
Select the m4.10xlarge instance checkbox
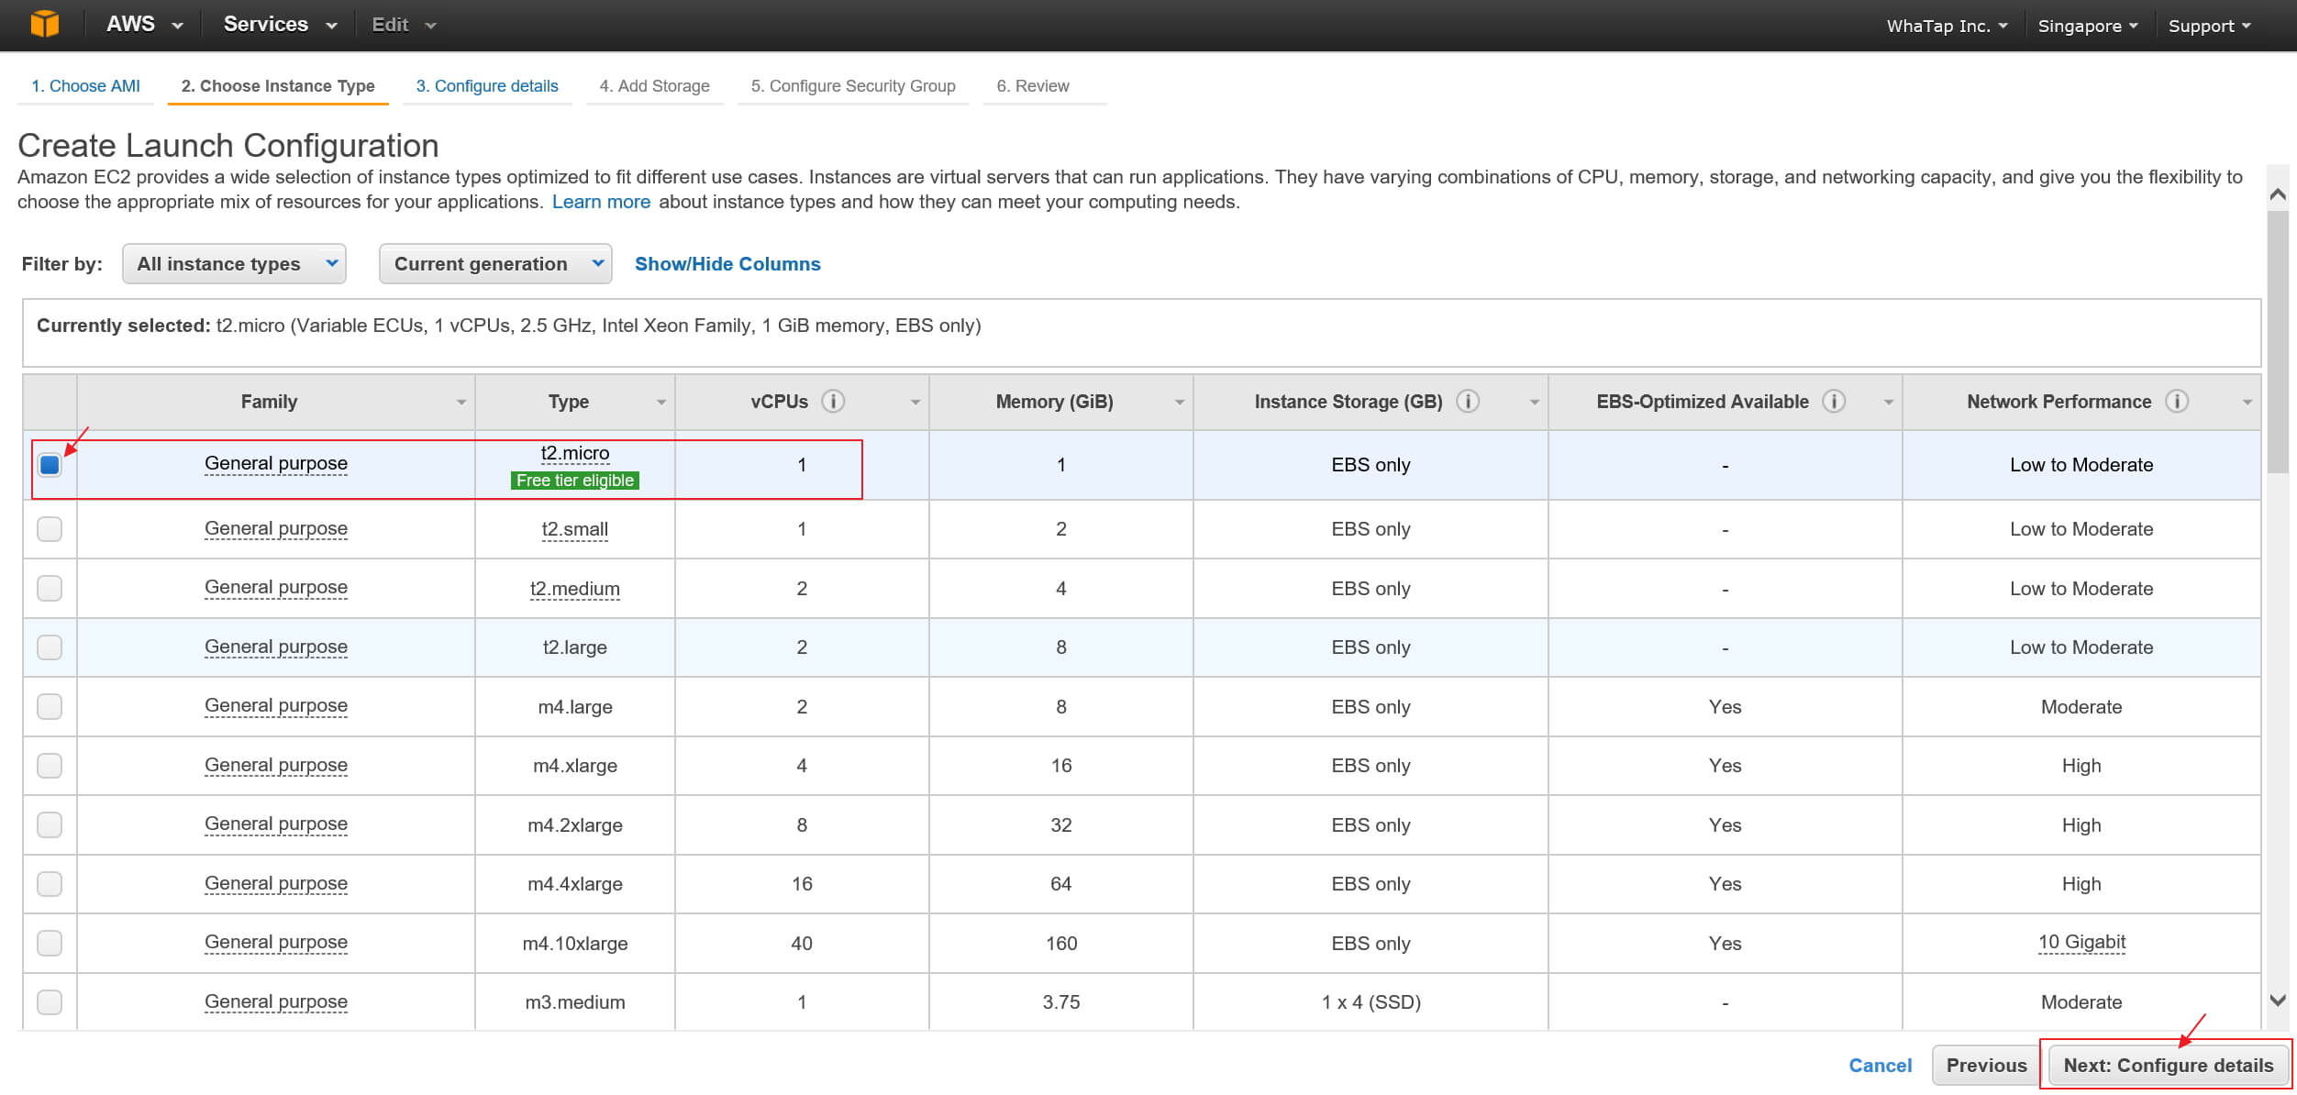pyautogui.click(x=50, y=943)
